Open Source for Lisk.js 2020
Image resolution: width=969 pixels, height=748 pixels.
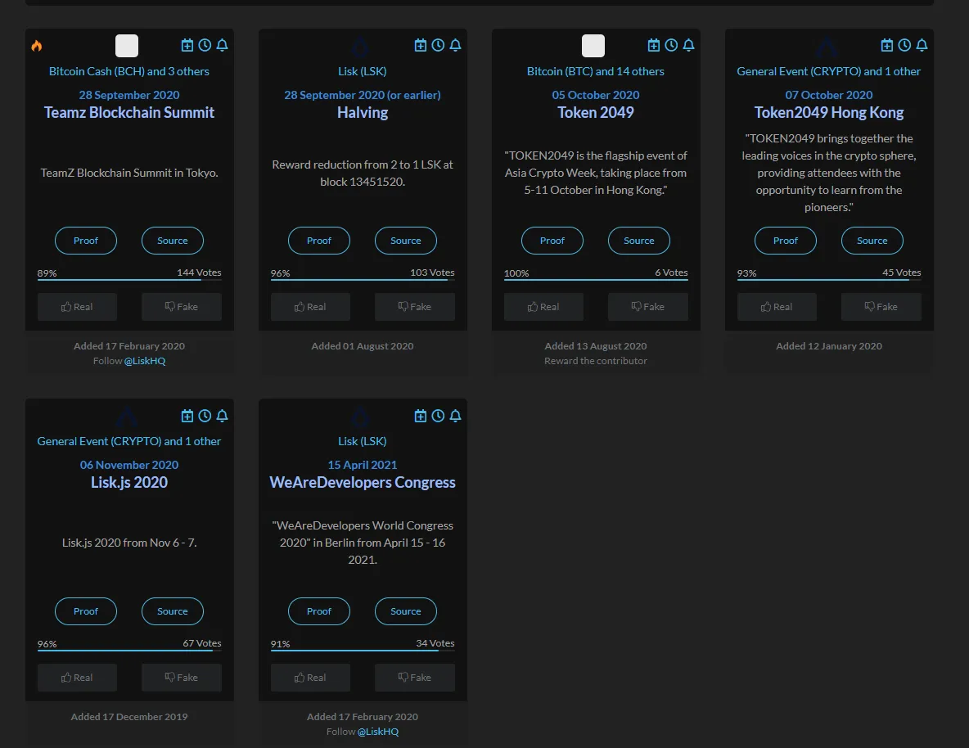pyautogui.click(x=173, y=611)
